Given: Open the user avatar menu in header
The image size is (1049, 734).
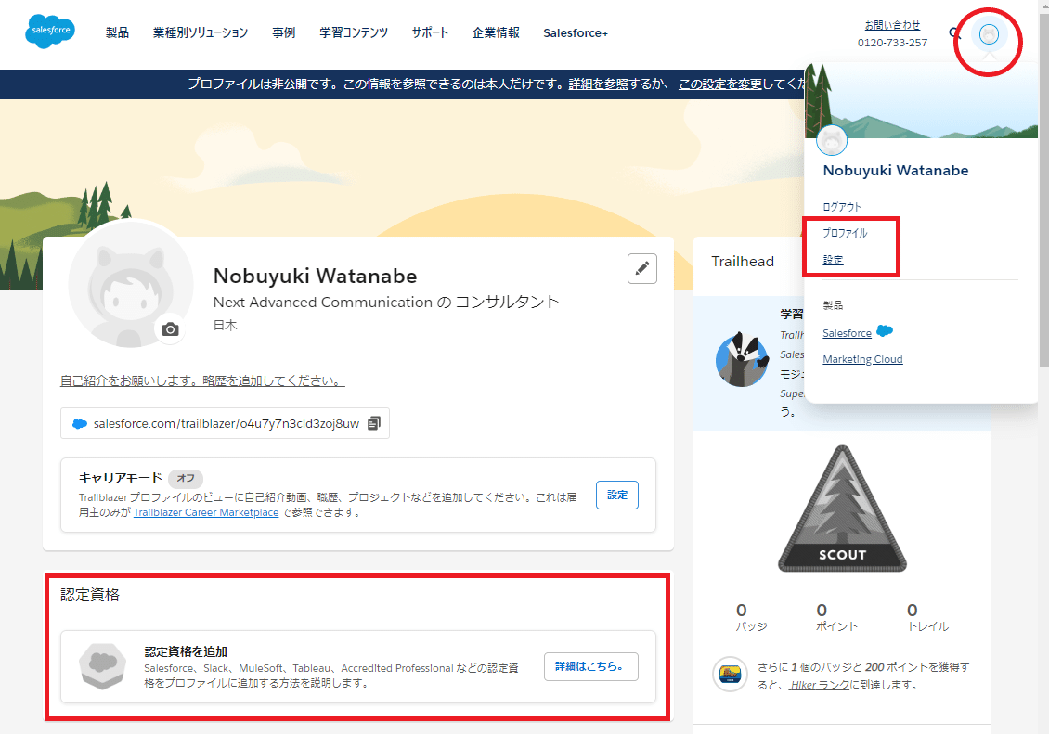Looking at the screenshot, I should pyautogui.click(x=989, y=34).
